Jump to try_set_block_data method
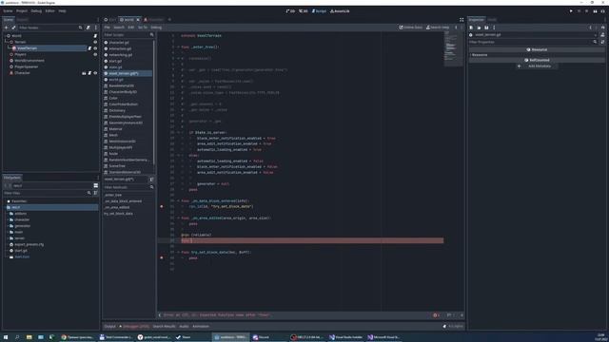The image size is (609, 342). pos(118,214)
